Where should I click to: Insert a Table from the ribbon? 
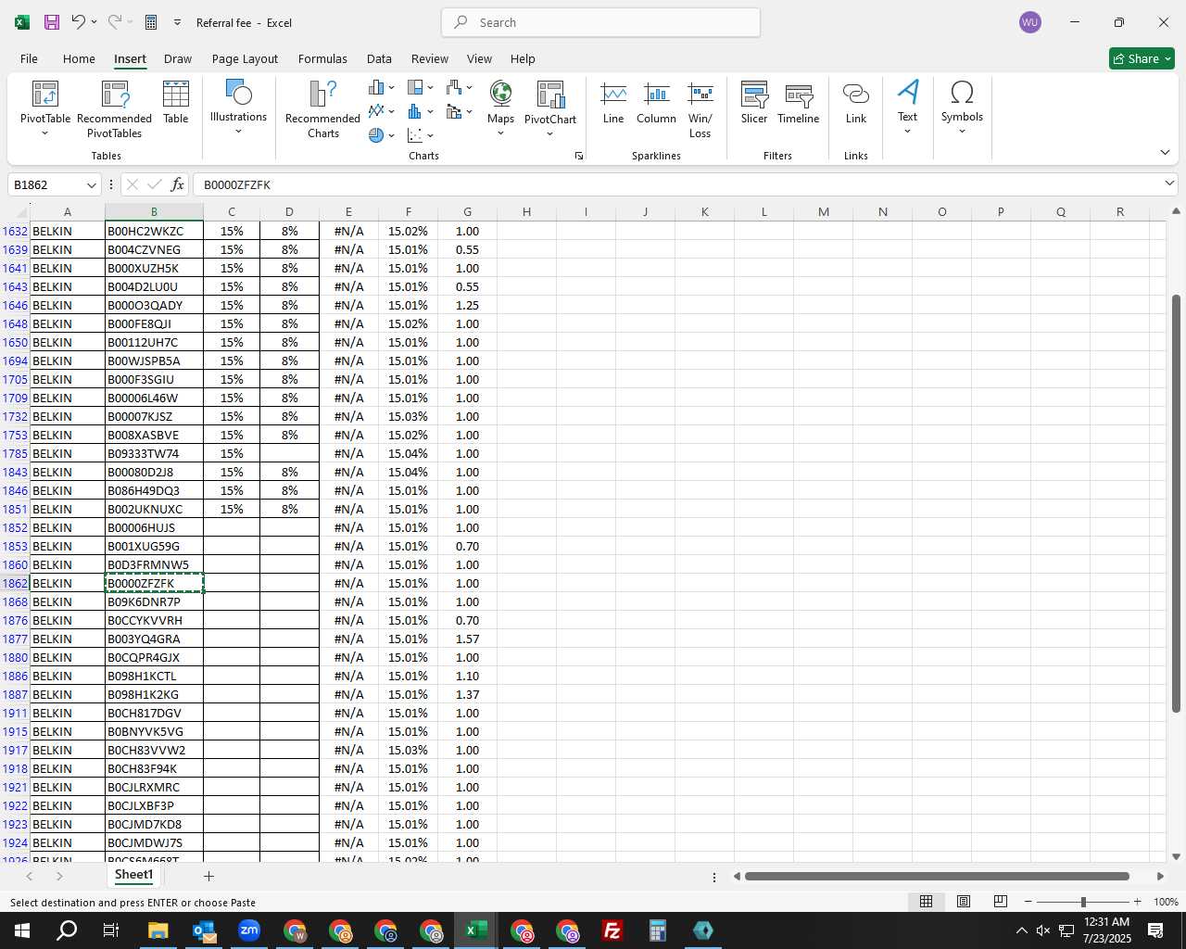point(176,102)
